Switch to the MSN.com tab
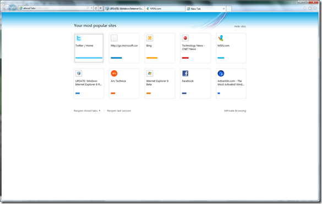The width and height of the screenshot is (322, 204). [165, 9]
